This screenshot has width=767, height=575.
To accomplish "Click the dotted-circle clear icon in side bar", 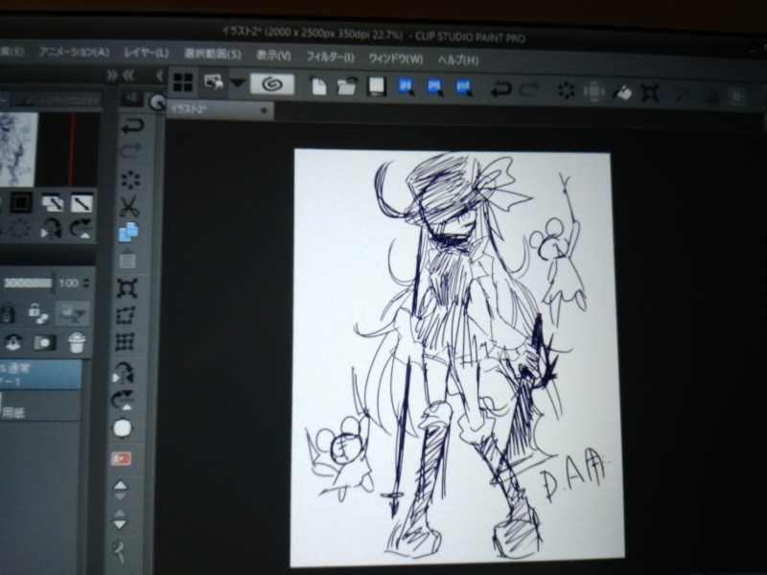I will (x=130, y=179).
